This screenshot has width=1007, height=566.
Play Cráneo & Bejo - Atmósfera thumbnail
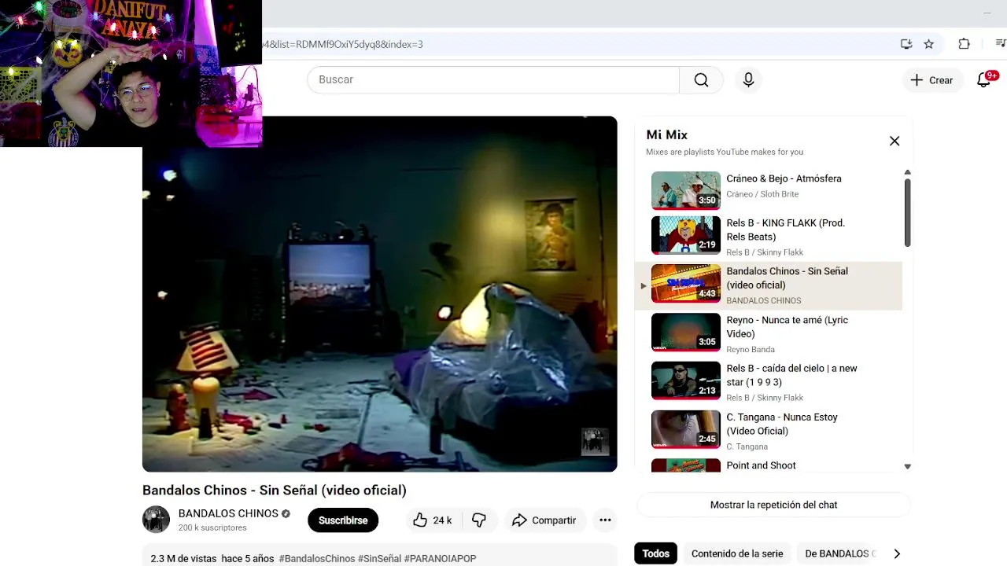pyautogui.click(x=685, y=189)
